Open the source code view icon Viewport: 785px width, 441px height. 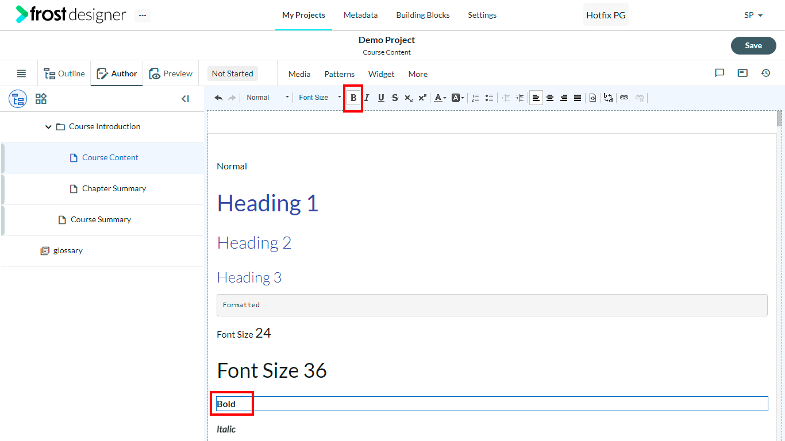[x=593, y=98]
